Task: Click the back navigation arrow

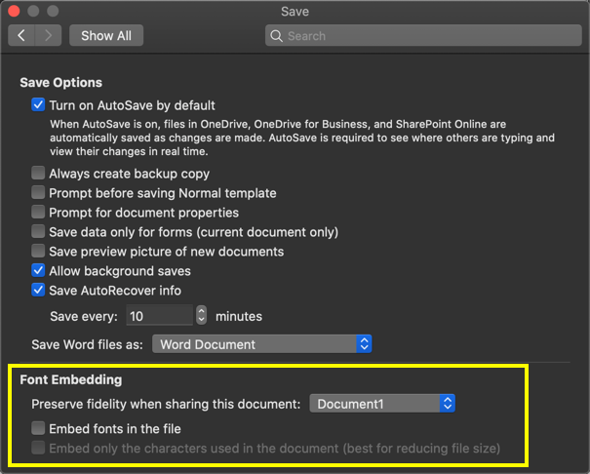Action: 21,35
